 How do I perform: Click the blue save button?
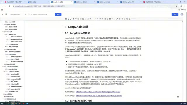[58, 14]
